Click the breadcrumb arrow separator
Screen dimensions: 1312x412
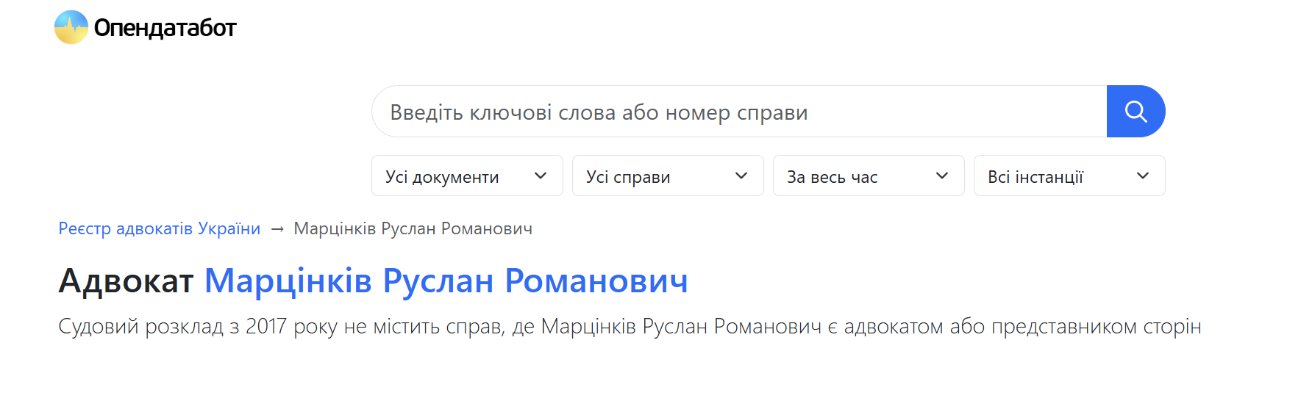[x=277, y=229]
